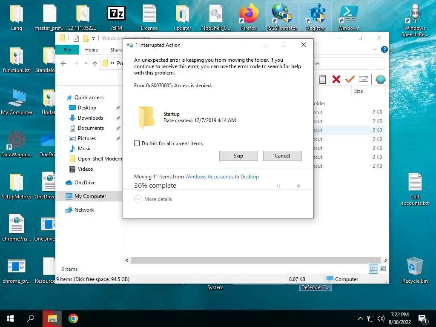
Task: Follow the Desktop link in dialog
Action: coord(250,177)
